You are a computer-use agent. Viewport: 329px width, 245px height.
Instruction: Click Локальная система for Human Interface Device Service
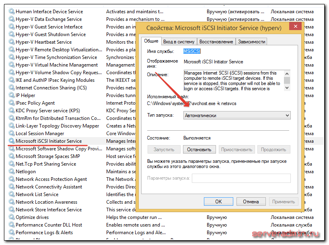pyautogui.click(x=292, y=12)
